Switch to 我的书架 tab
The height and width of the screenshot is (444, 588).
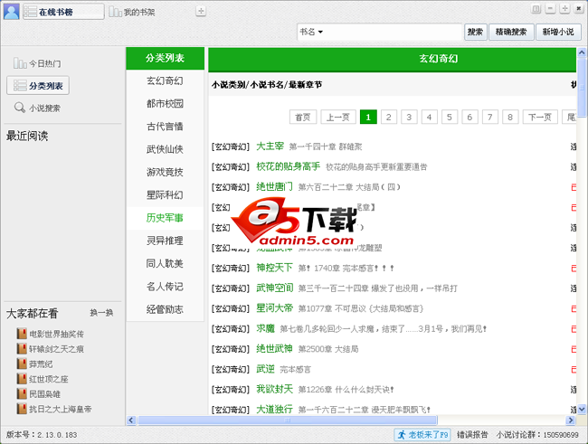pyautogui.click(x=132, y=12)
